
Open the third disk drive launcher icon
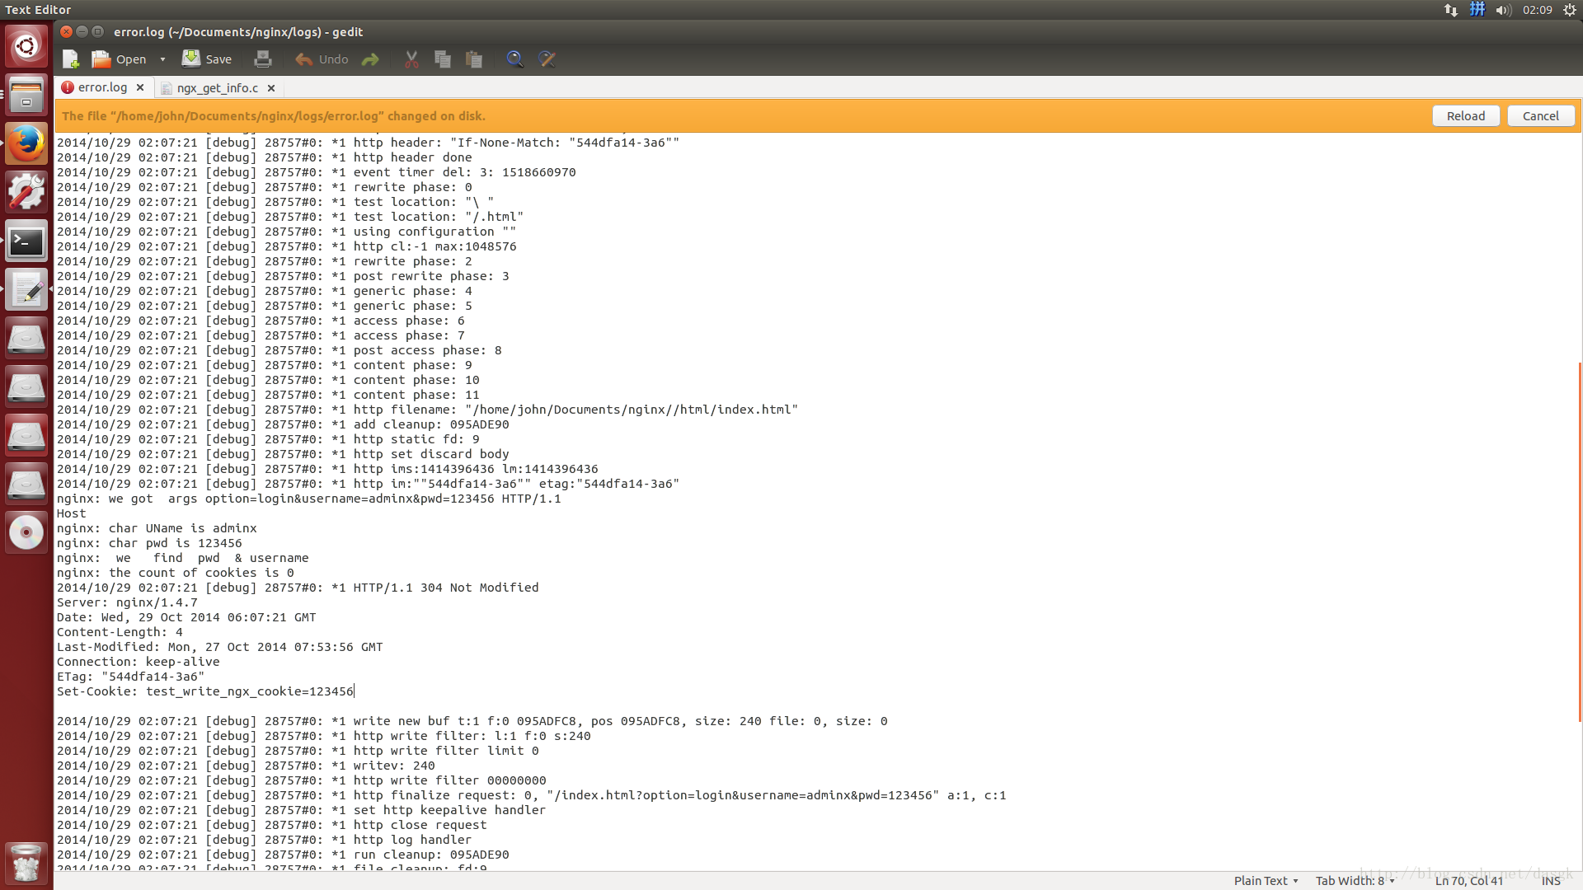pyautogui.click(x=26, y=435)
